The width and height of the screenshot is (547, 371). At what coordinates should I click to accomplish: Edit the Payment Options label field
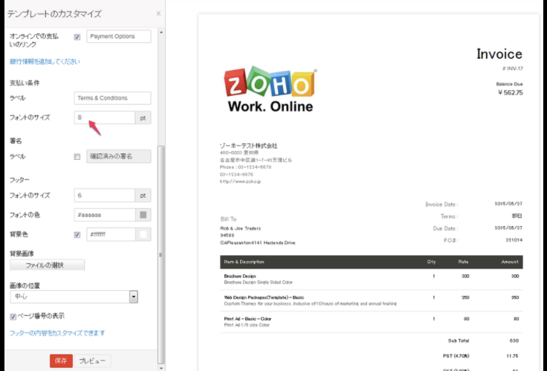[x=119, y=36]
